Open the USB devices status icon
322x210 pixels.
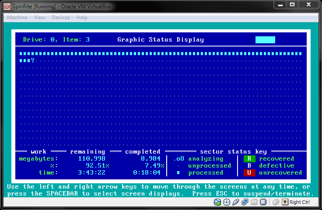click(236, 202)
